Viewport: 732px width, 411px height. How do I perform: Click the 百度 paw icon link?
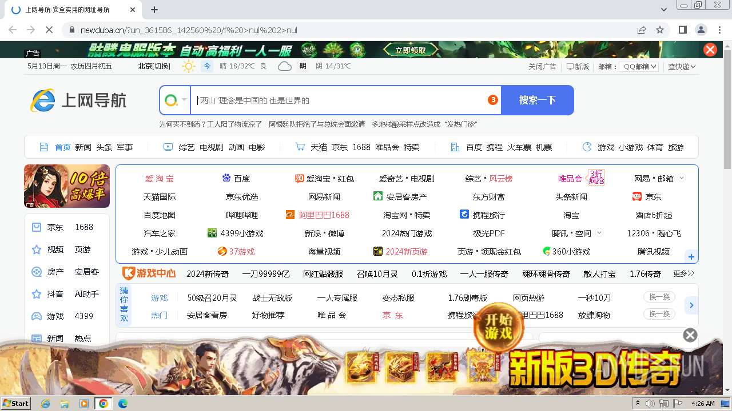226,178
